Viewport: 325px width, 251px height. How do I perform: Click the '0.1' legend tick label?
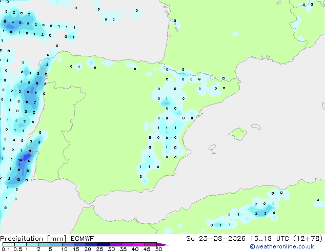(x=5, y=249)
